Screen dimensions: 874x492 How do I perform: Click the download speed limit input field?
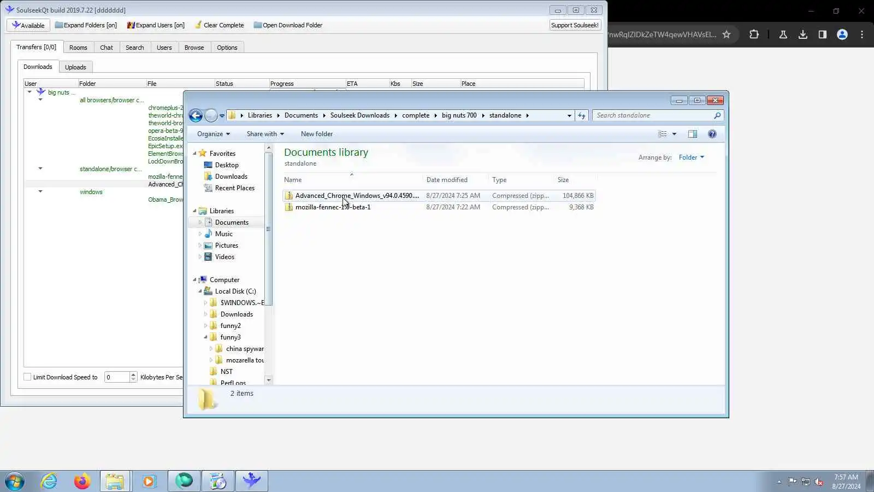click(x=117, y=377)
